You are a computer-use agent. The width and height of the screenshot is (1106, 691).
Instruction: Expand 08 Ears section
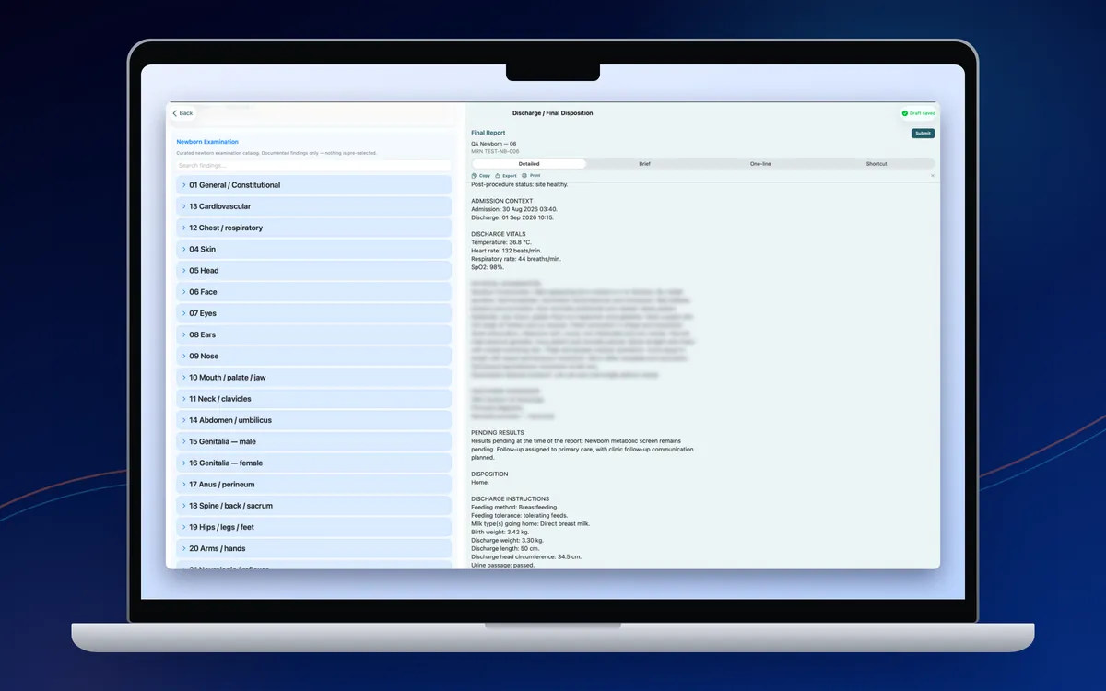[x=313, y=334]
